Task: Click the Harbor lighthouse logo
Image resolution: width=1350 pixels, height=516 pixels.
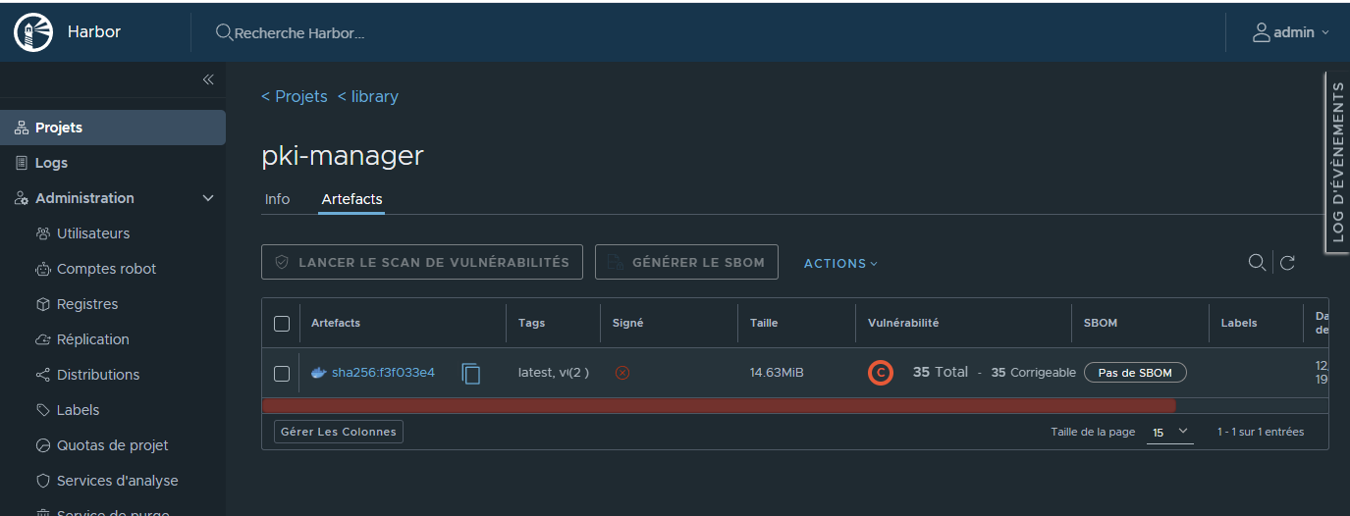Action: [x=33, y=32]
